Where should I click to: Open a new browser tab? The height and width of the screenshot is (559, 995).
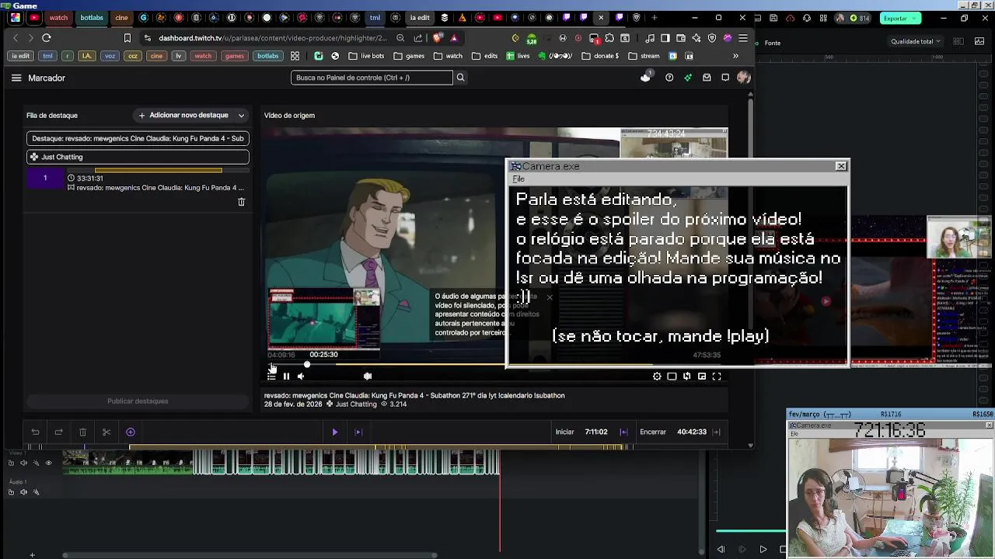point(655,18)
